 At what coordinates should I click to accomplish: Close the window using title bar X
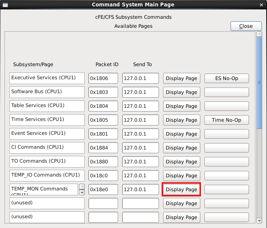[x=261, y=5]
